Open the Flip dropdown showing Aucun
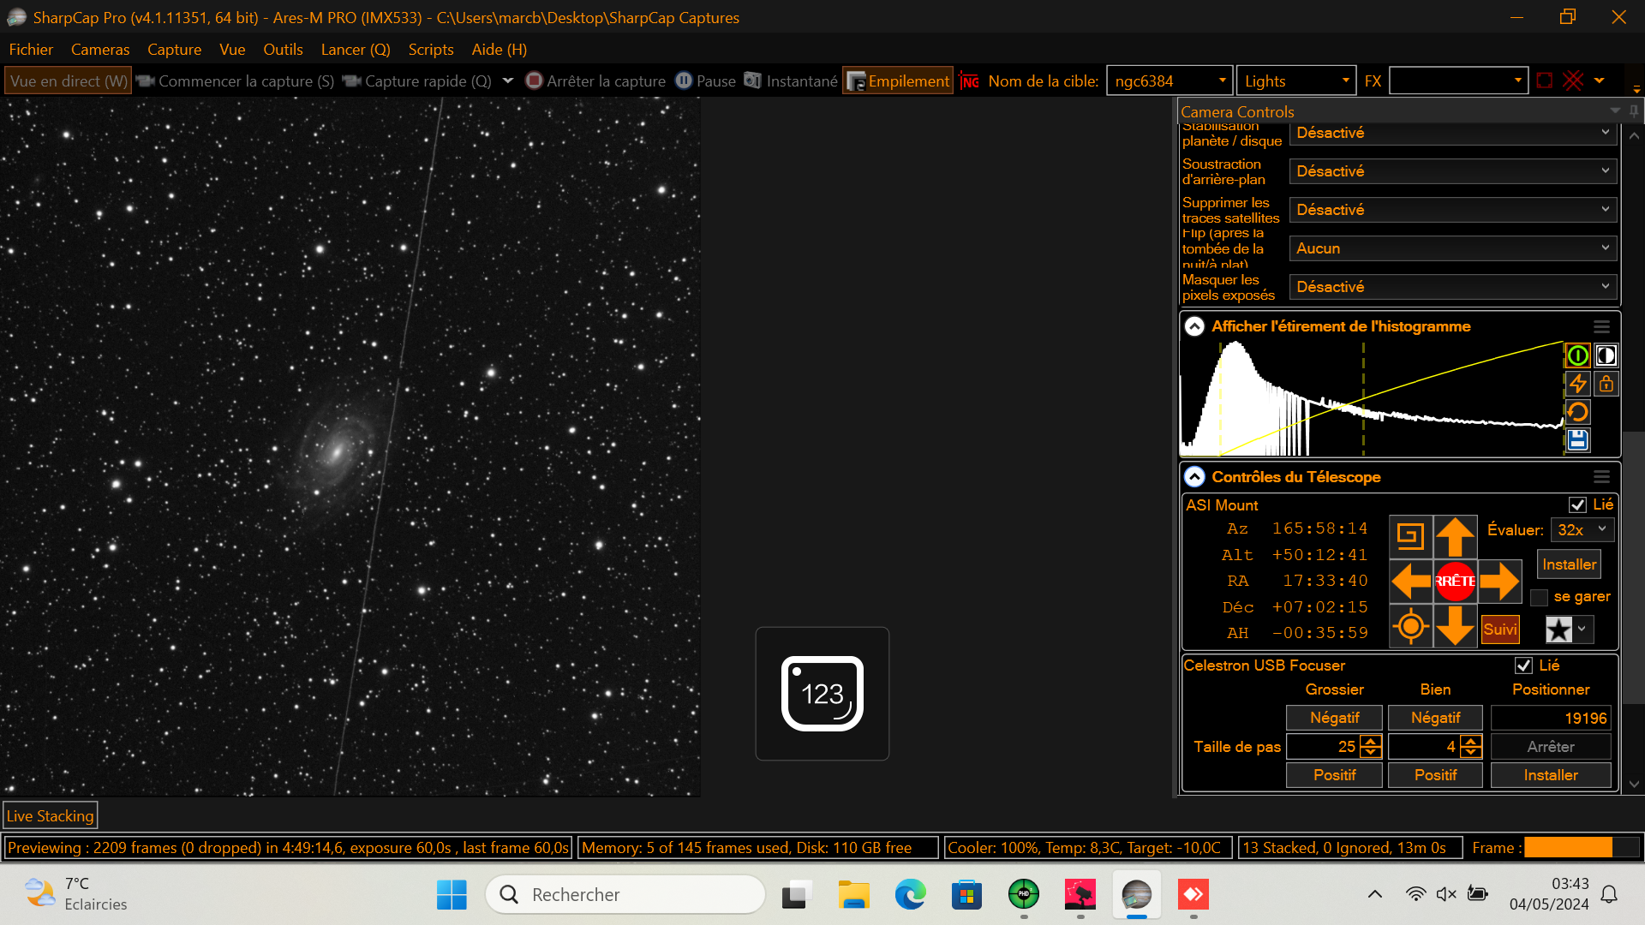Viewport: 1645px width, 925px height. point(1453,248)
